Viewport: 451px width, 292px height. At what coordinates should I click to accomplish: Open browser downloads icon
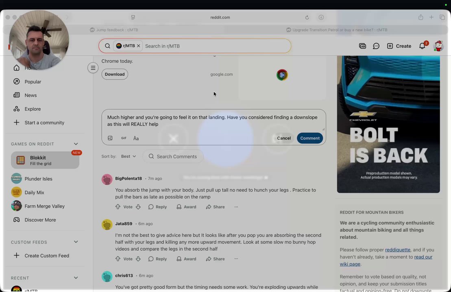(x=321, y=17)
